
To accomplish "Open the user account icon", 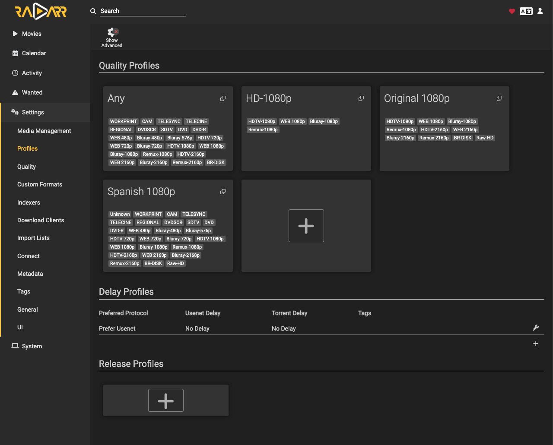I will pyautogui.click(x=540, y=11).
